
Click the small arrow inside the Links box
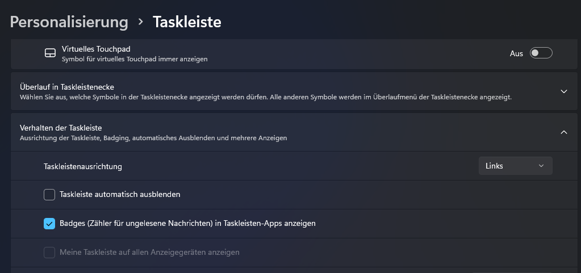click(x=541, y=166)
